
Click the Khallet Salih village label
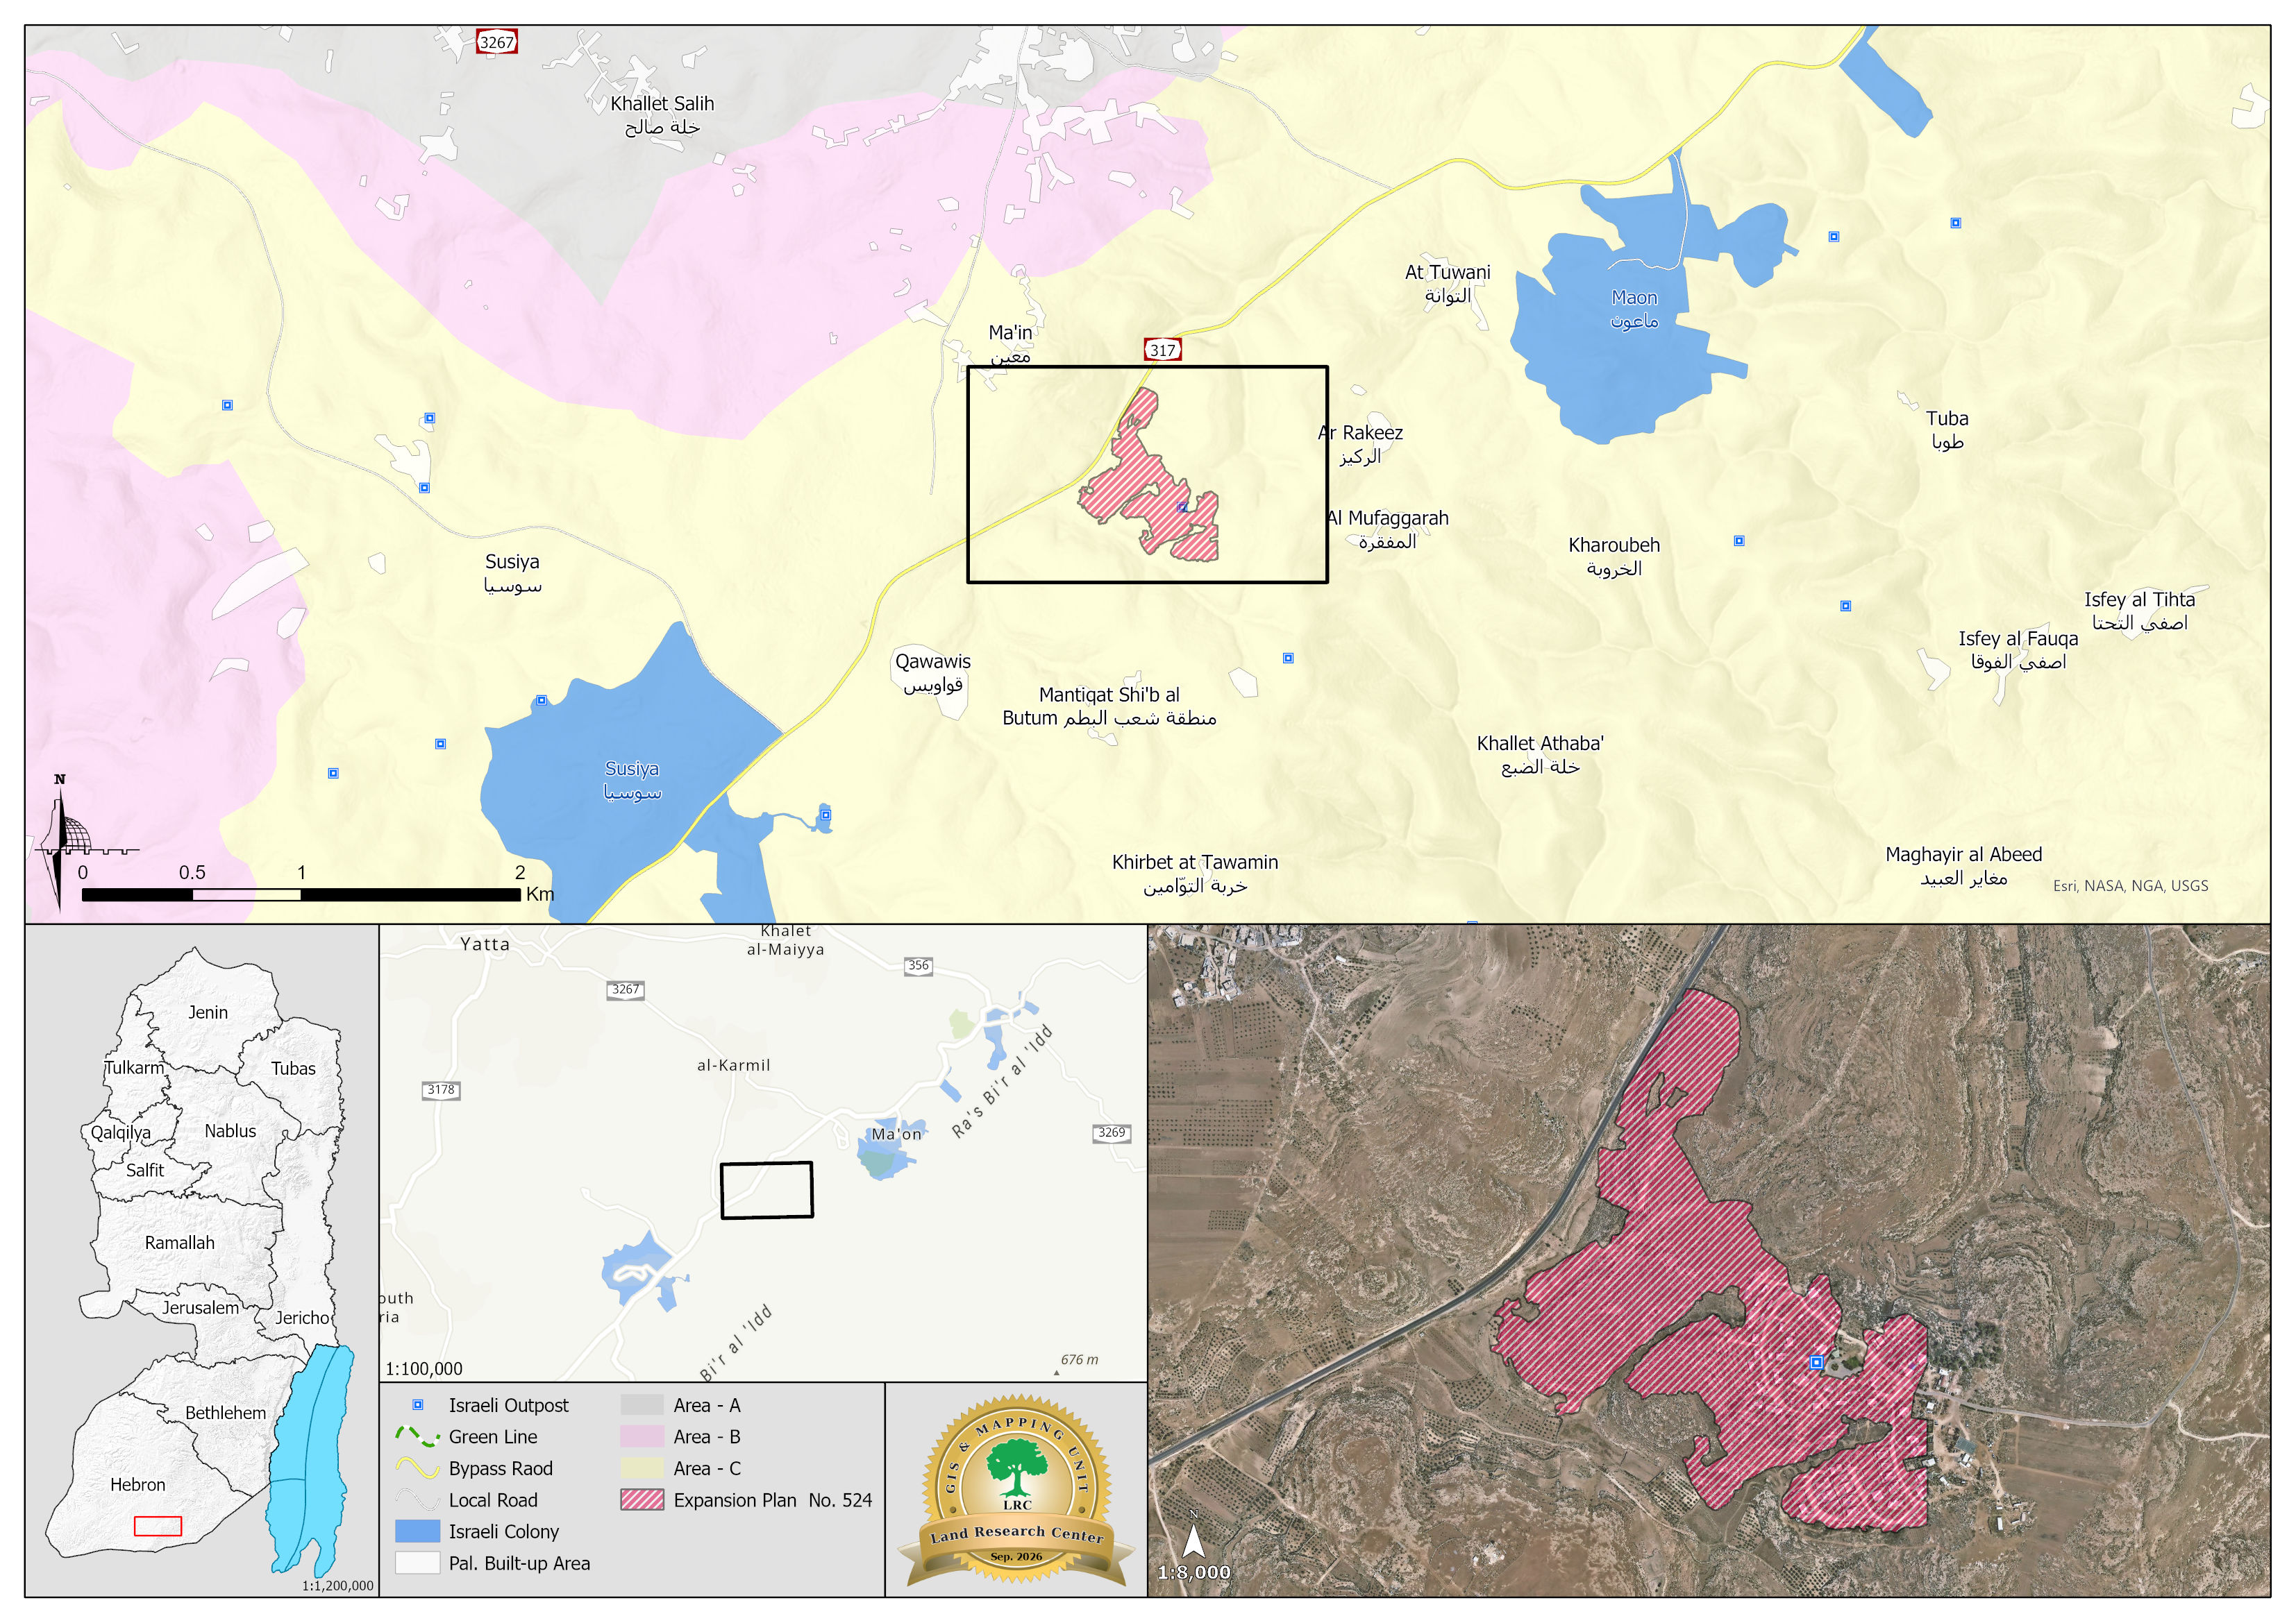pyautogui.click(x=662, y=115)
